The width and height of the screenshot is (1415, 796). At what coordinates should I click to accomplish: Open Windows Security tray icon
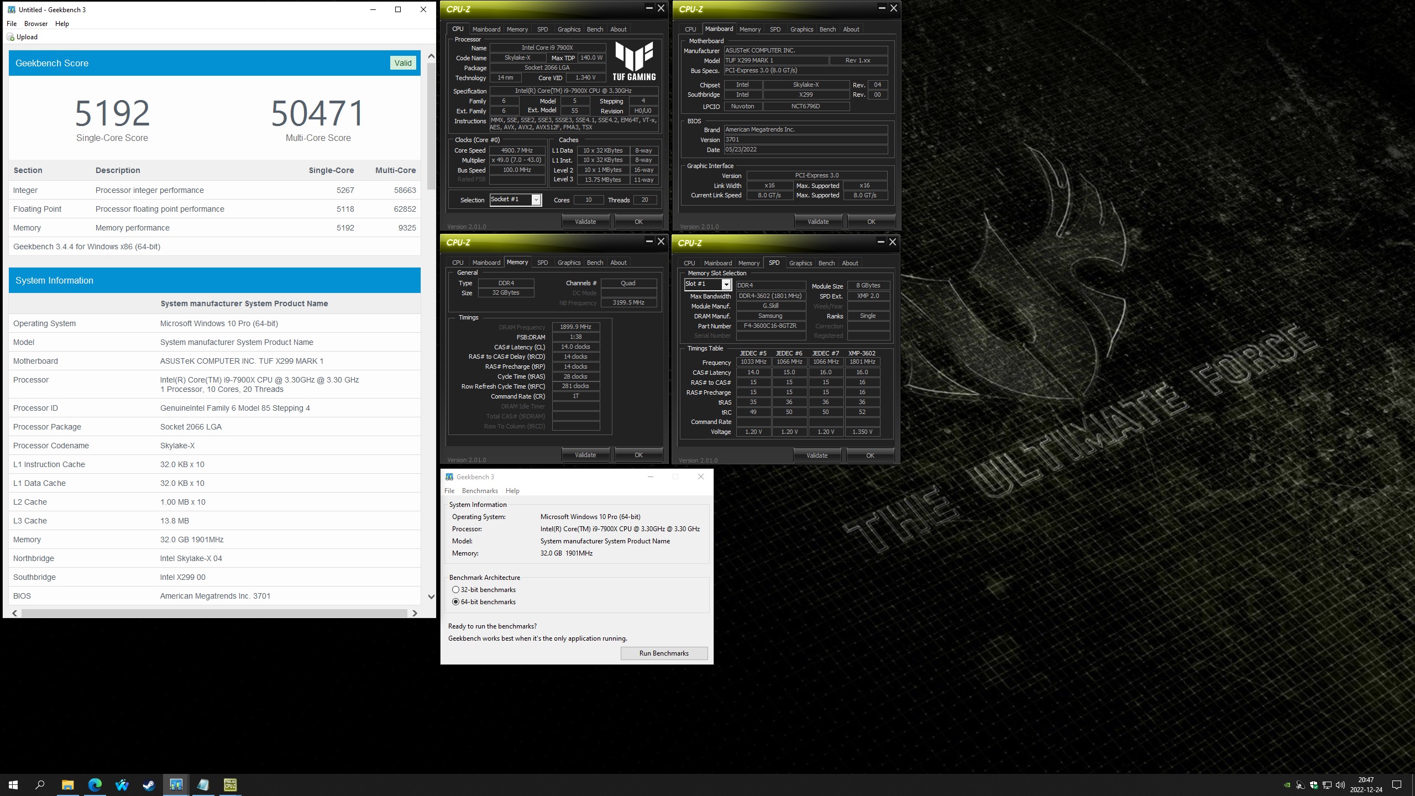[1314, 785]
